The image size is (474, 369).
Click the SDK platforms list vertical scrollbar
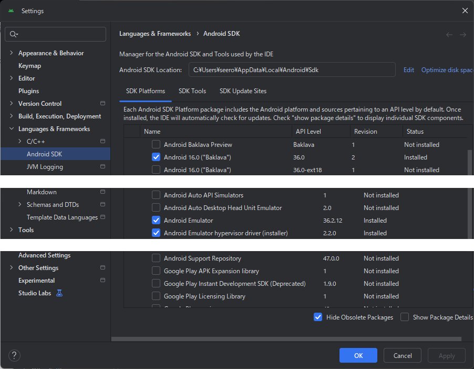(470, 162)
